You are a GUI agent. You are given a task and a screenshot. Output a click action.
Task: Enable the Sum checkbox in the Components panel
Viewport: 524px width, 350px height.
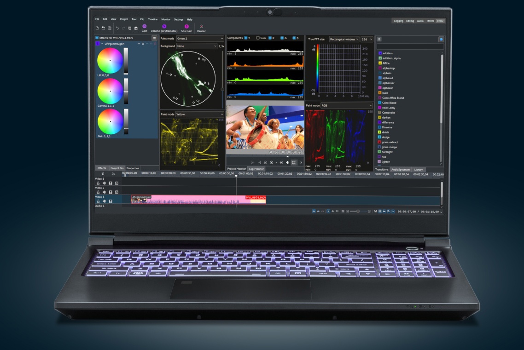(x=258, y=38)
